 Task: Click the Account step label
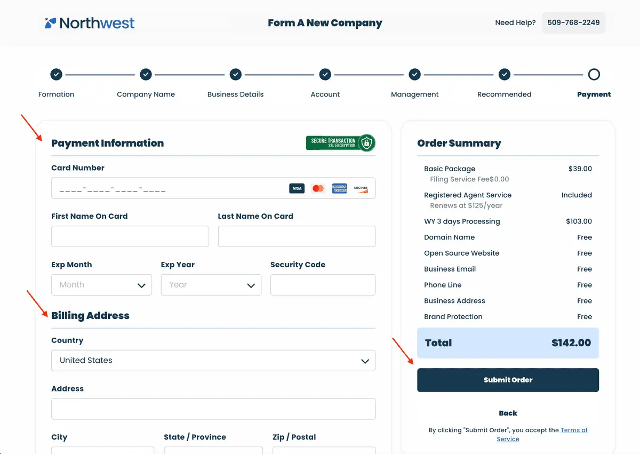325,94
